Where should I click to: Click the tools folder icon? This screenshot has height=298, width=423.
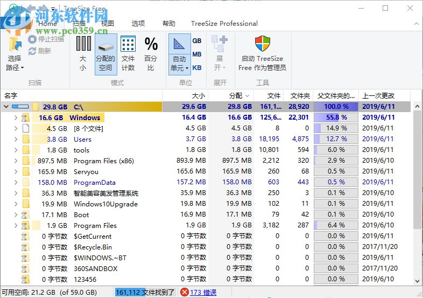(26, 150)
